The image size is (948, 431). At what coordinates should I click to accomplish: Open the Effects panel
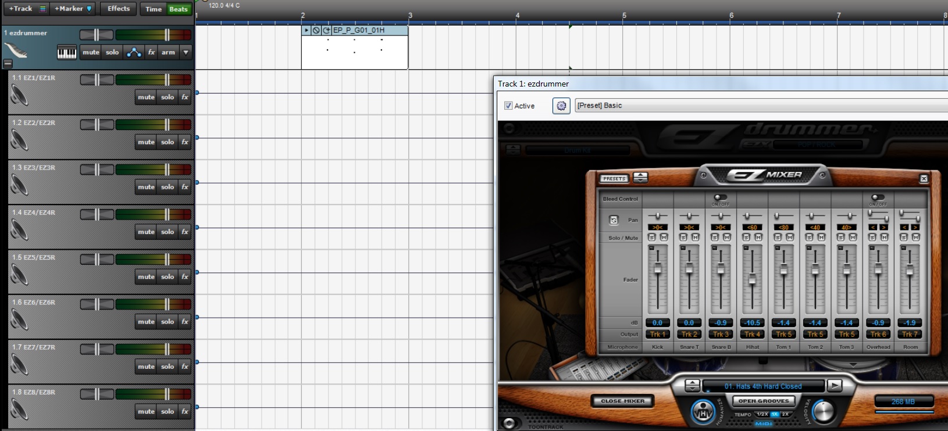(119, 9)
